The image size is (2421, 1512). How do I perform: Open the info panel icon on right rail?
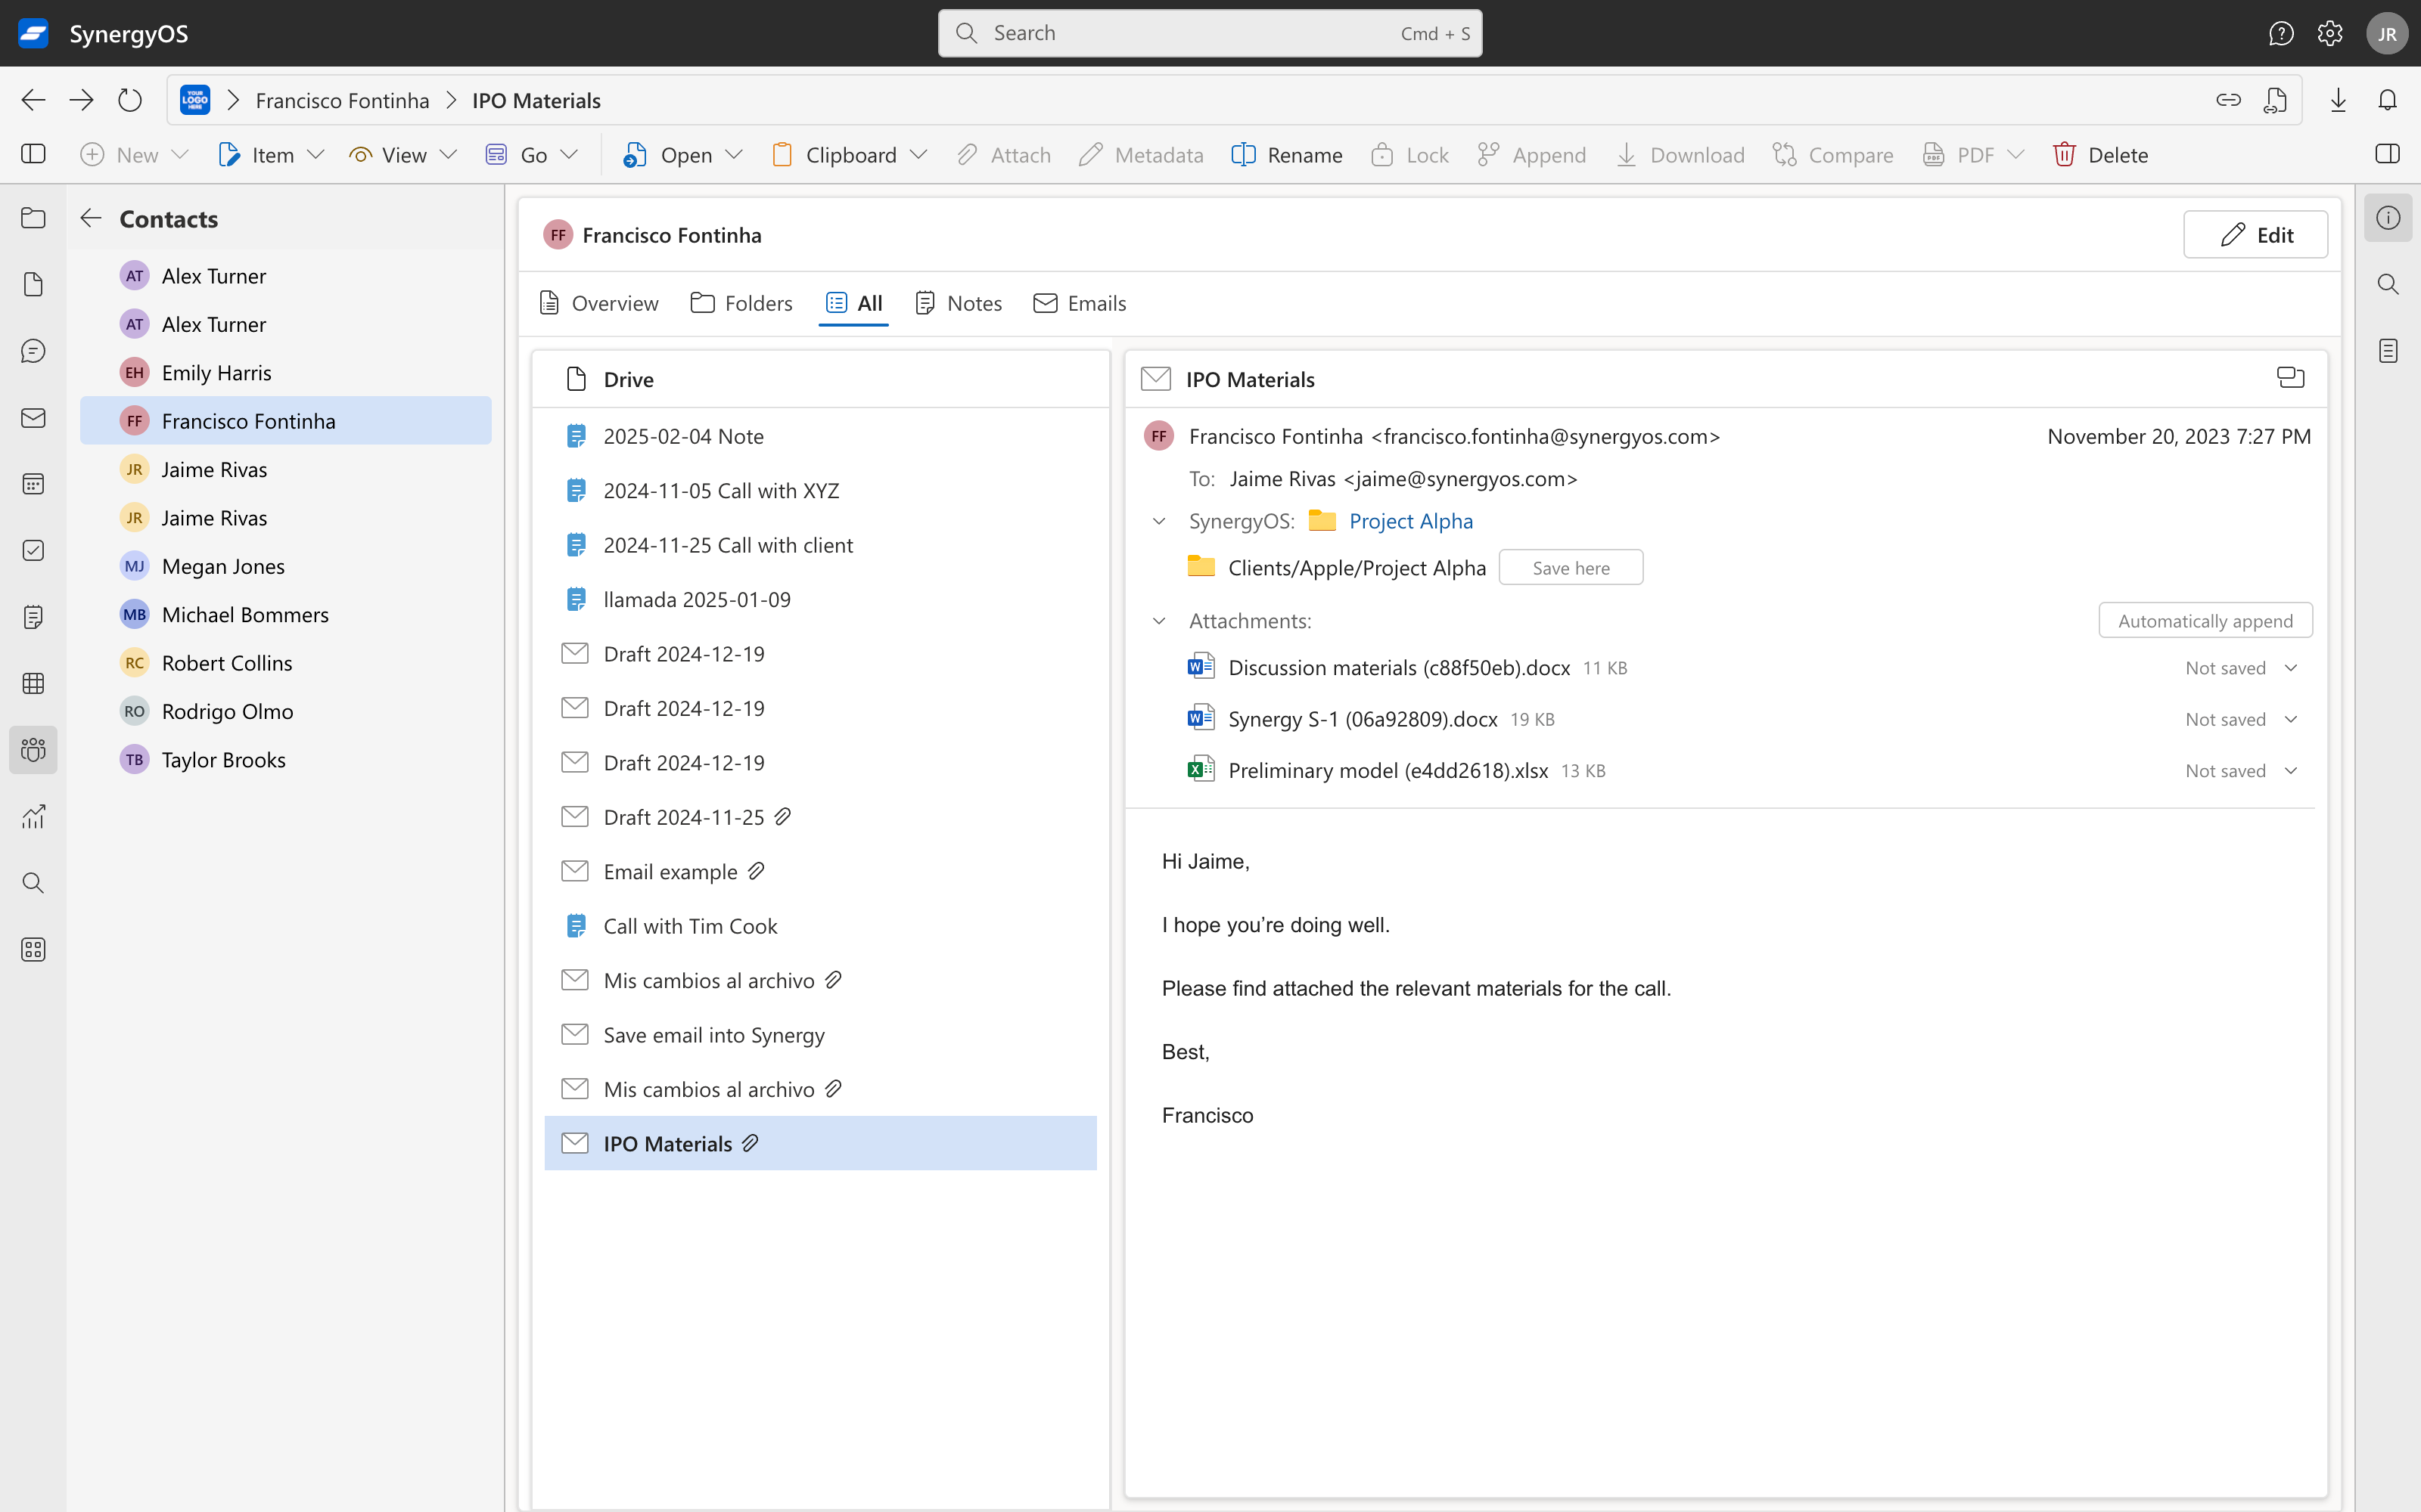pyautogui.click(x=2387, y=218)
